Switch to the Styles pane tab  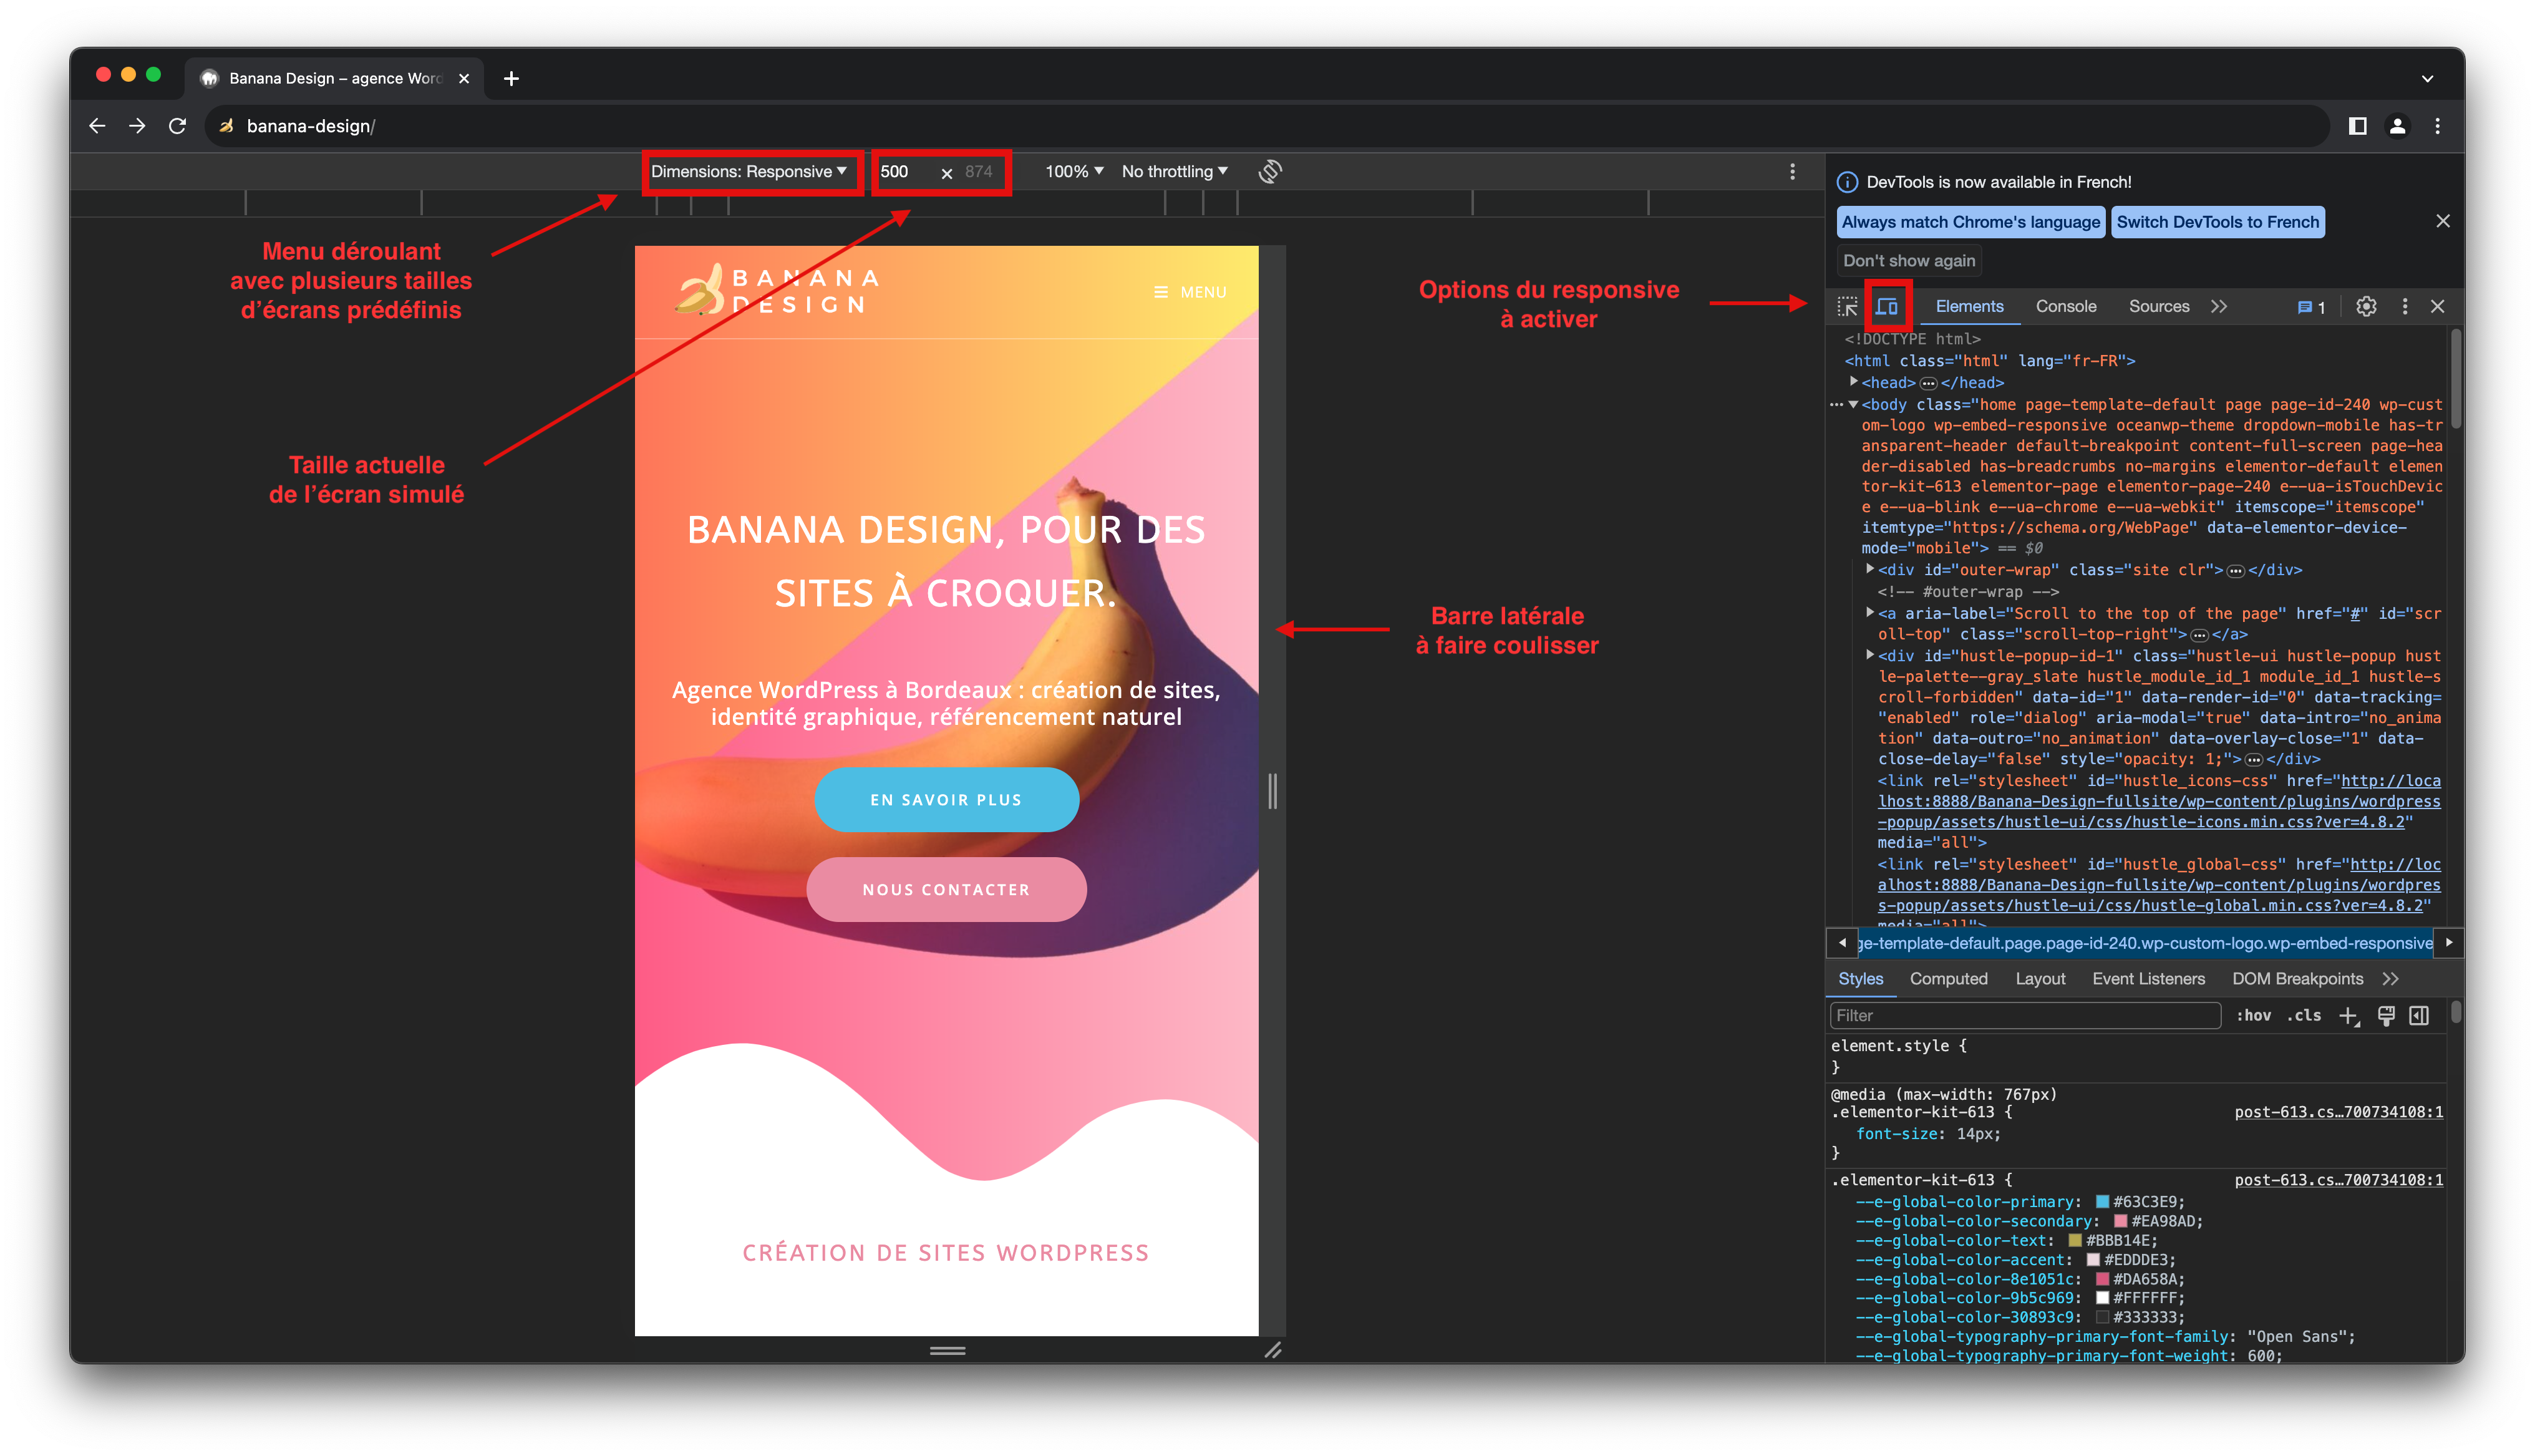click(x=1860, y=979)
